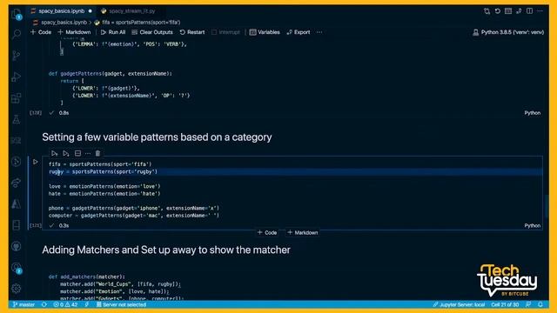Click the unsaved-changes dot on spacy_basics.ipynb tab
This screenshot has height=313, width=557.
[91, 11]
